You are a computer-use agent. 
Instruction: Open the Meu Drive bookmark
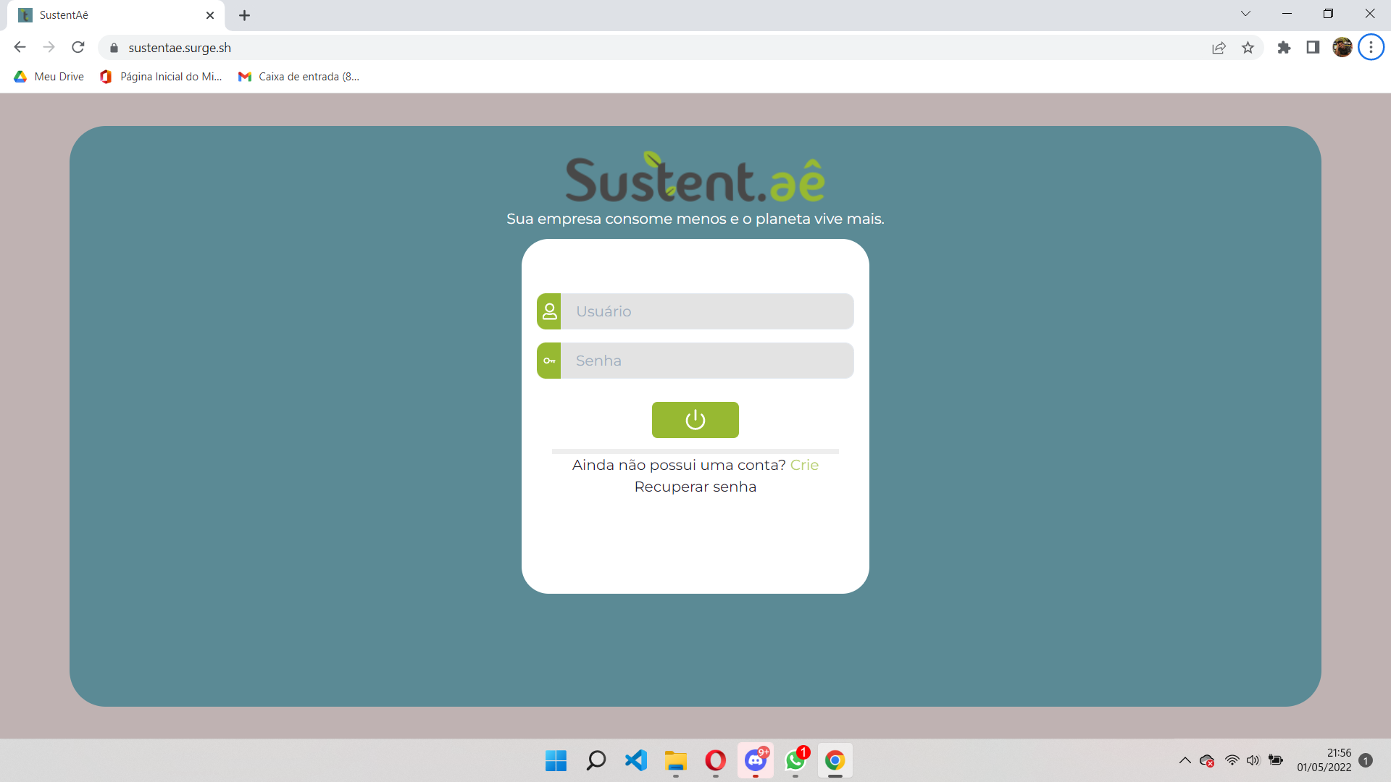coord(49,77)
